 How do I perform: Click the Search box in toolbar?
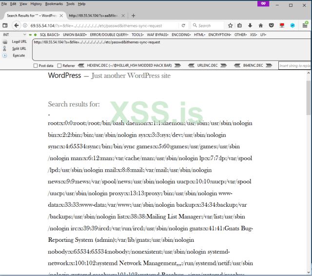click(207, 25)
